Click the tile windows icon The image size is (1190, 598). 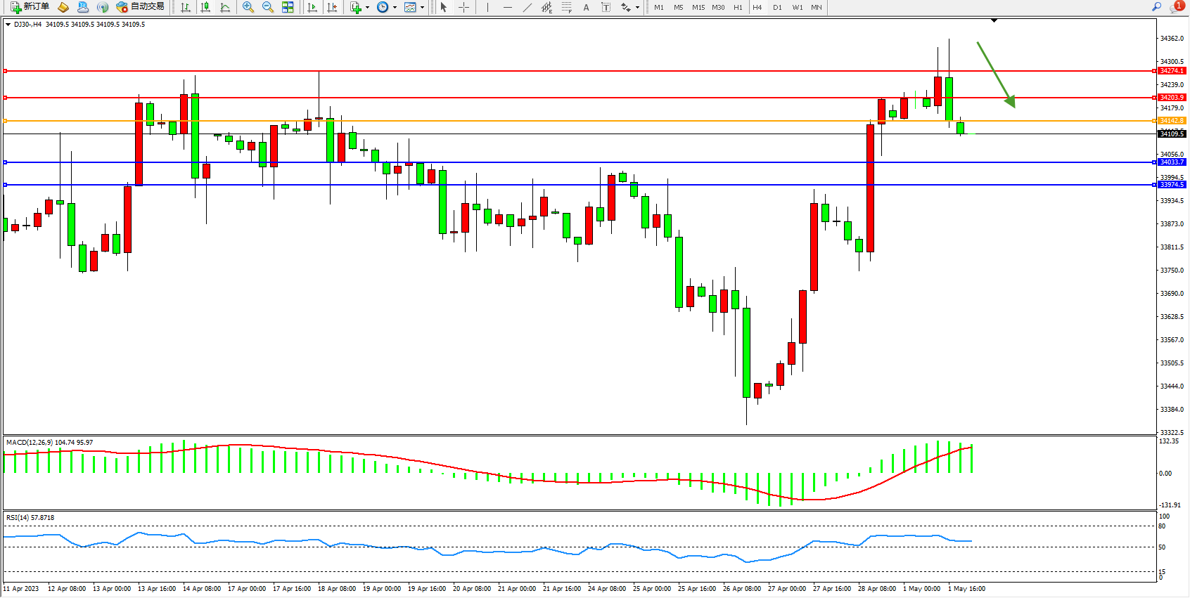[x=288, y=7]
